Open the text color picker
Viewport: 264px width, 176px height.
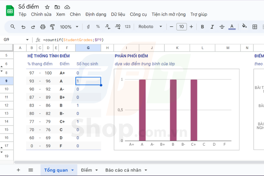pos(232,27)
